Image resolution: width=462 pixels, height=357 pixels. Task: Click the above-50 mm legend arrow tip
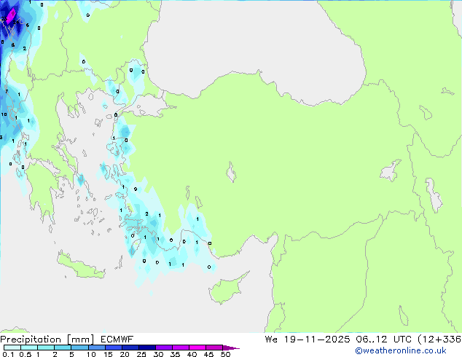pyautogui.click(x=231, y=348)
